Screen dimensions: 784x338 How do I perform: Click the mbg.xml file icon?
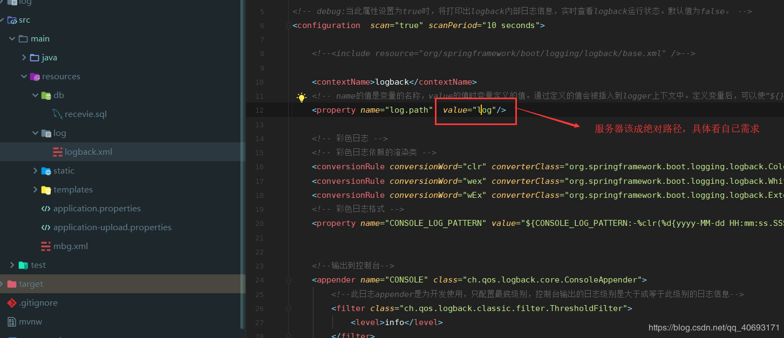pyautogui.click(x=46, y=246)
